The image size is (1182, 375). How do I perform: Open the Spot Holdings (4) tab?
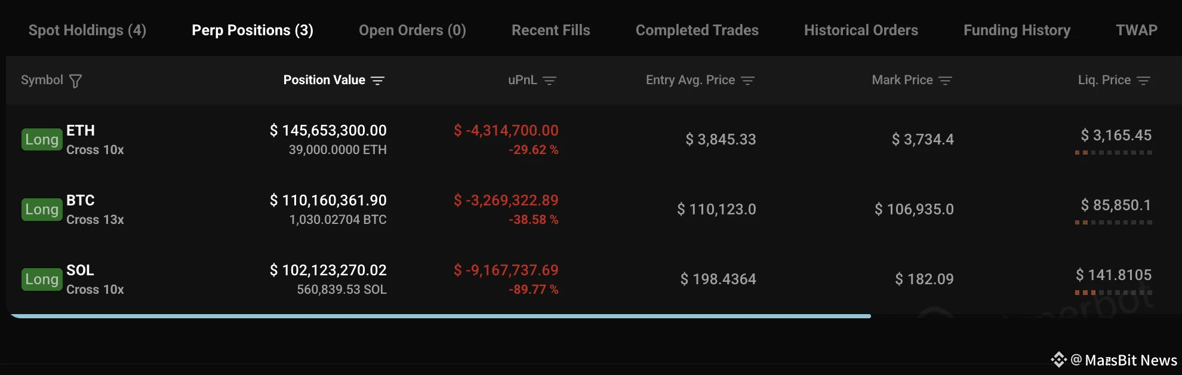pyautogui.click(x=87, y=30)
